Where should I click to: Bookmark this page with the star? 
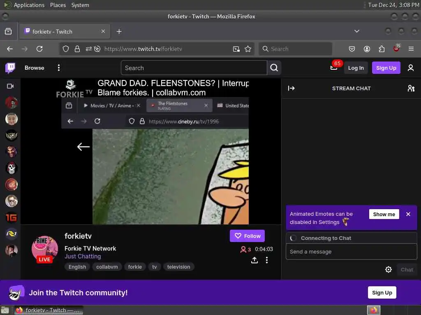pyautogui.click(x=248, y=49)
